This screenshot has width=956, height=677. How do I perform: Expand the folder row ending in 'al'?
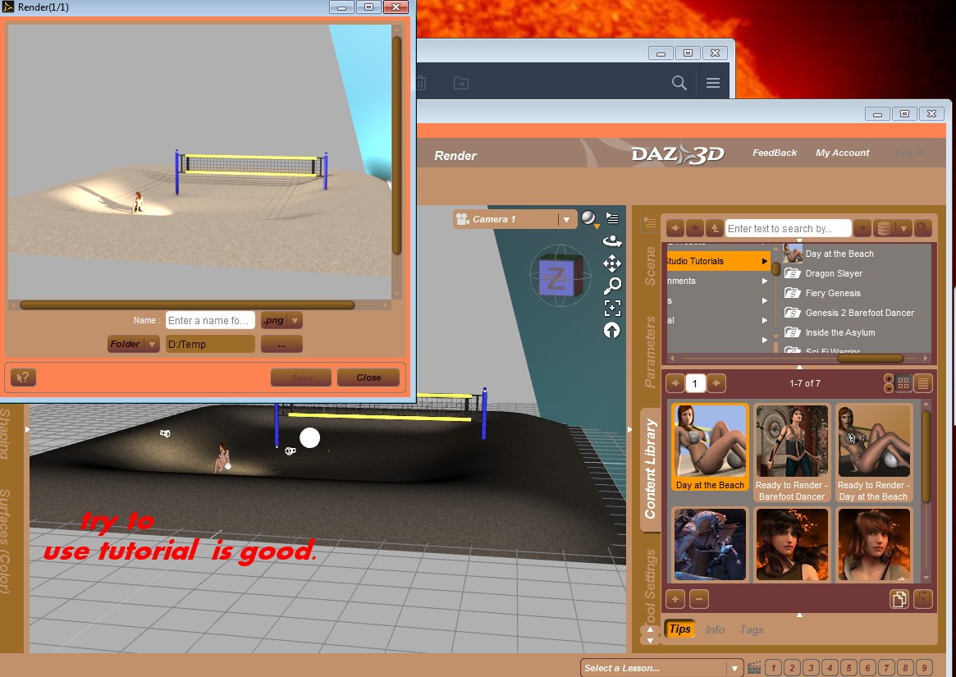(764, 320)
